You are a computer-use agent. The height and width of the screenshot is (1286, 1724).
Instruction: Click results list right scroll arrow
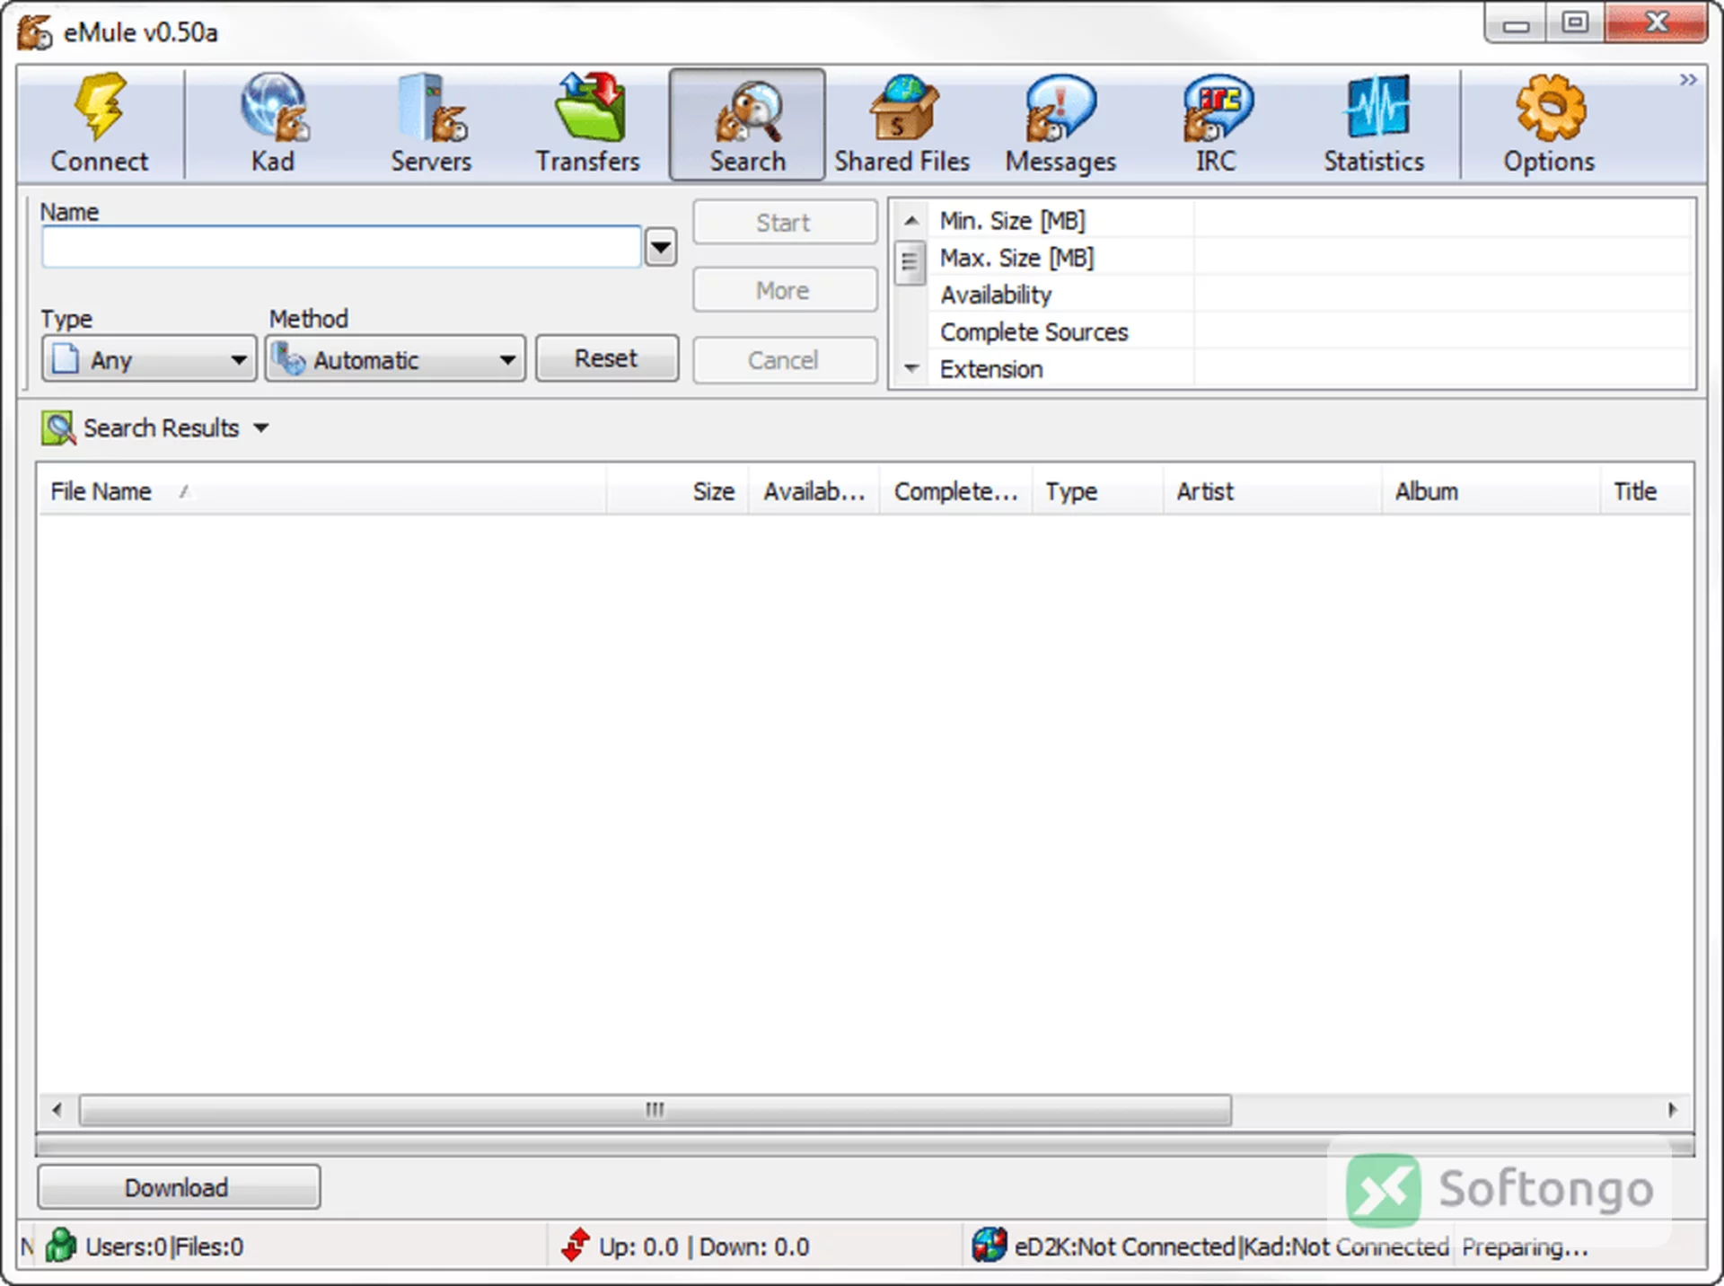pos(1672,1110)
